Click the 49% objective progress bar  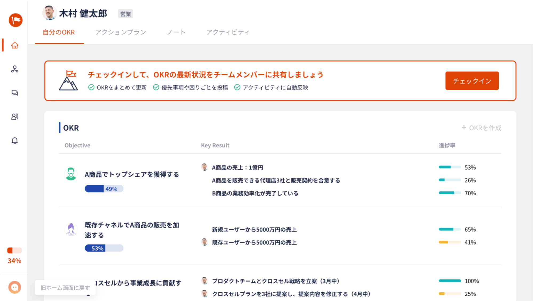click(104, 189)
